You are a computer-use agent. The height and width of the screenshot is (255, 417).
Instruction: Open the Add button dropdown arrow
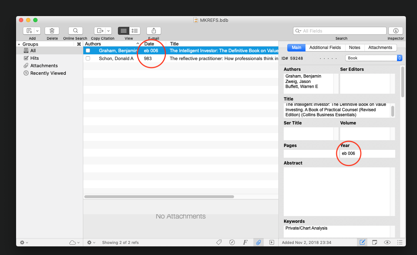[x=38, y=31]
